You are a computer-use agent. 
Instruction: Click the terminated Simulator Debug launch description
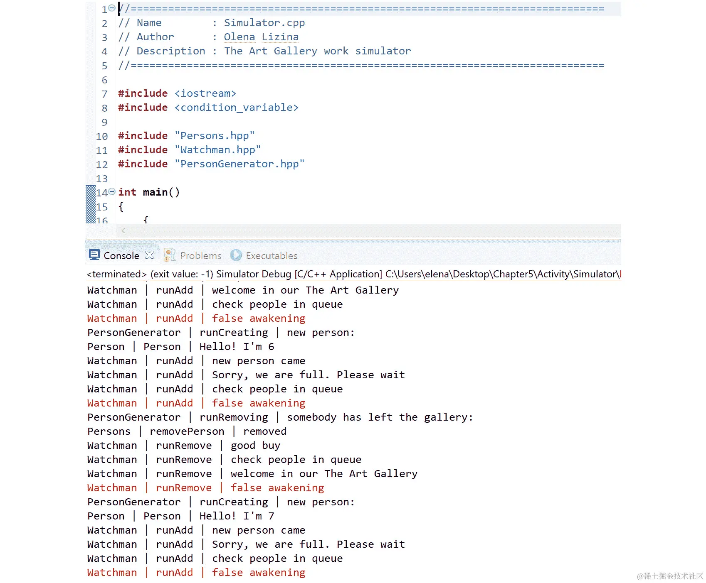pyautogui.click(x=353, y=274)
